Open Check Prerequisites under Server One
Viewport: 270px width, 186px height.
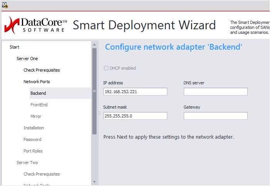click(x=42, y=70)
